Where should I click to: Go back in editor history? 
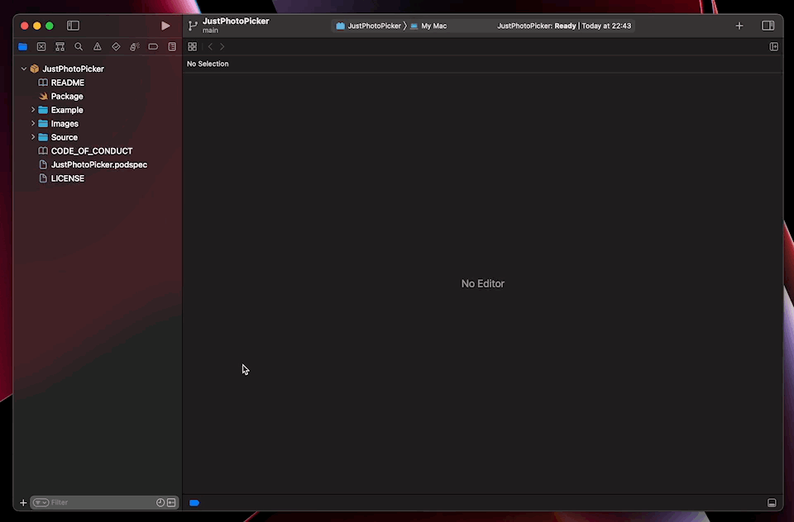[210, 46]
